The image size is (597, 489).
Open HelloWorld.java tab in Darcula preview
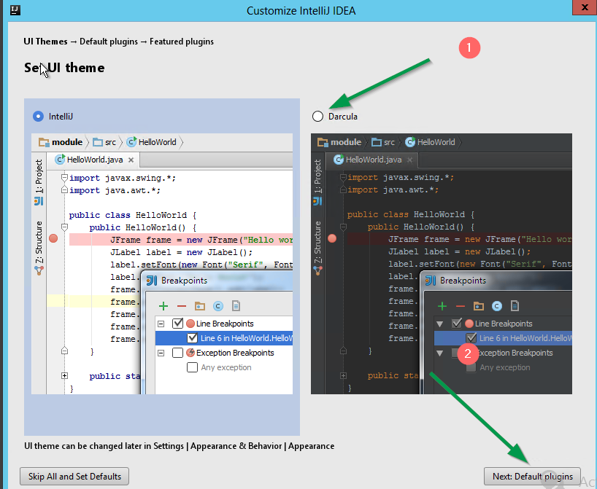coord(368,160)
